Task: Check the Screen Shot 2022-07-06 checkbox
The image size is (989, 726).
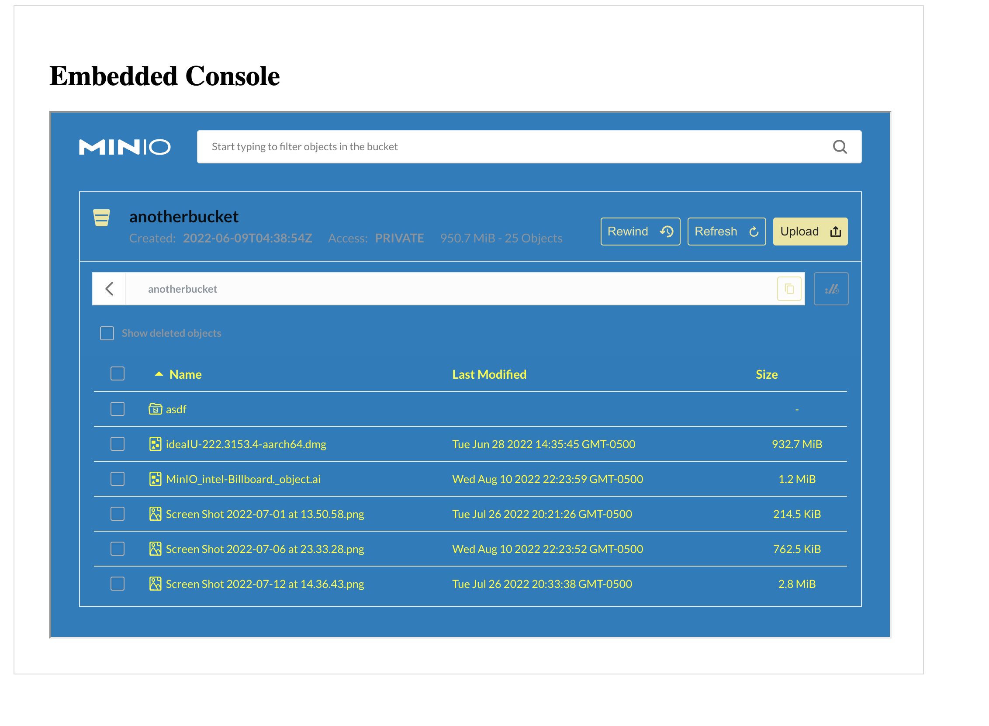Action: 118,549
